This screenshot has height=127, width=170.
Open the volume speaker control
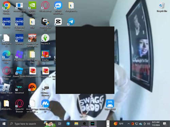click(x=149, y=124)
